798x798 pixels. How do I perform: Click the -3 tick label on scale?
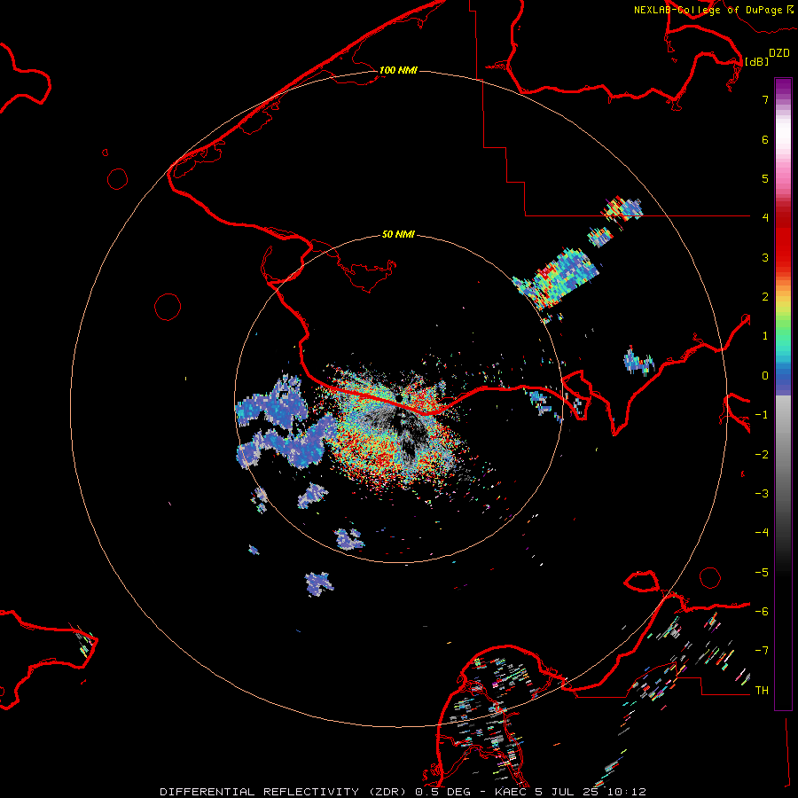tap(762, 493)
